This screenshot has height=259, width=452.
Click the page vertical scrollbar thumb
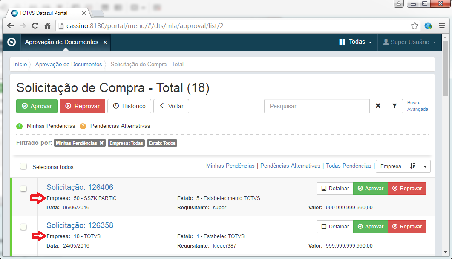[x=445, y=68]
